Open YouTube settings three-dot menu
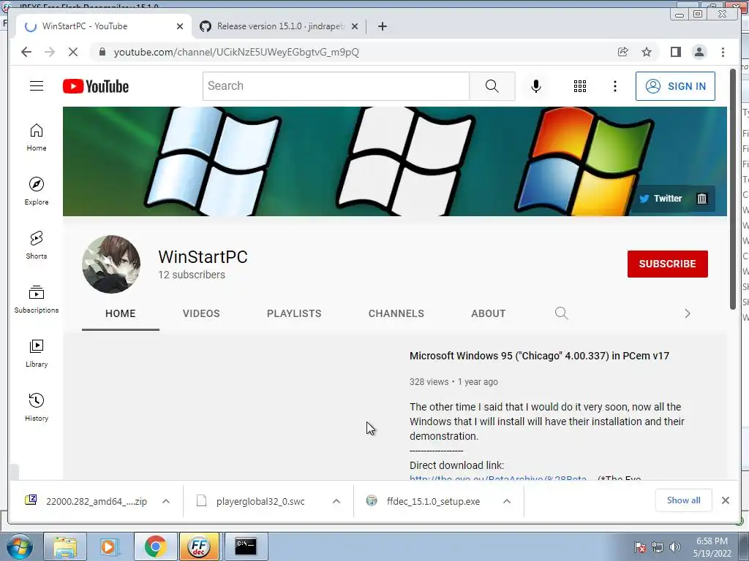 pyautogui.click(x=614, y=86)
